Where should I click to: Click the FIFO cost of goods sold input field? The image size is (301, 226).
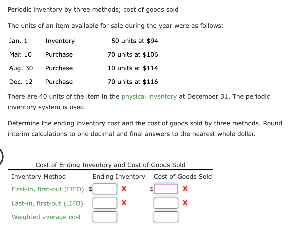click(165, 189)
